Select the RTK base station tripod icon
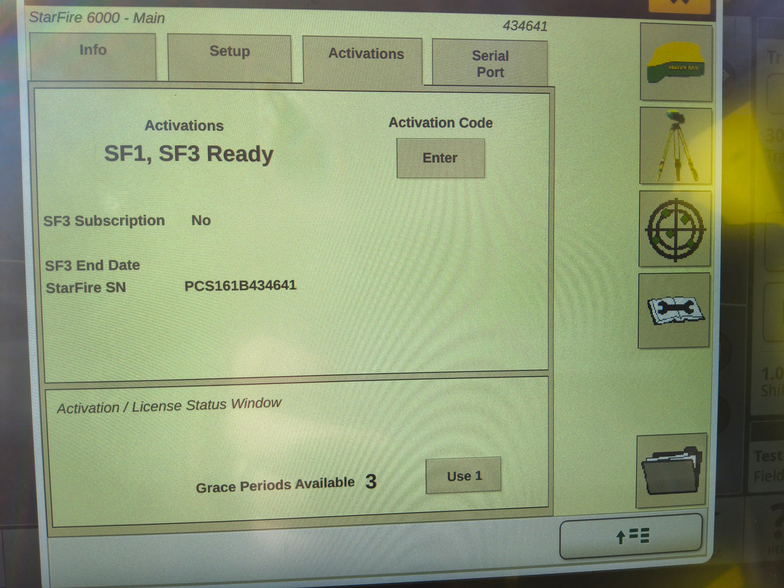Image resolution: width=784 pixels, height=588 pixels. 675,145
